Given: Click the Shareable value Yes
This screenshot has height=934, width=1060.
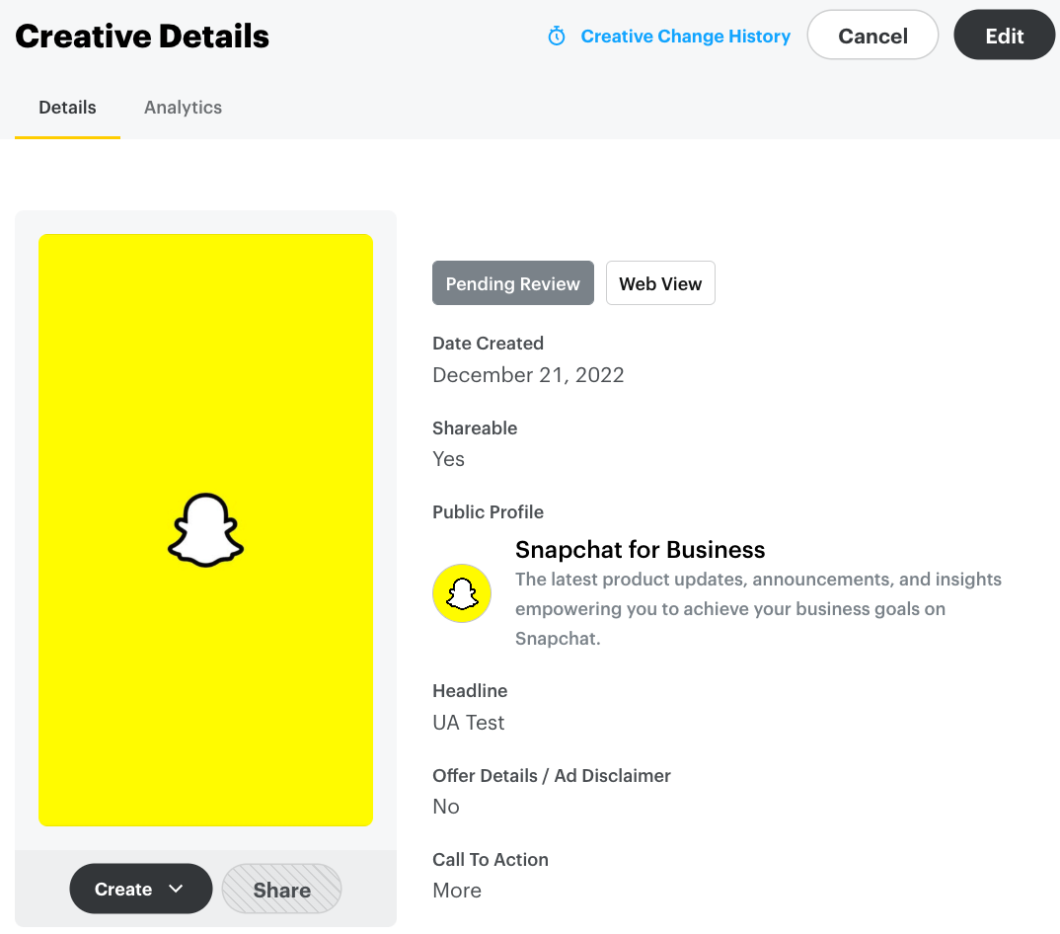Looking at the screenshot, I should pyautogui.click(x=448, y=458).
